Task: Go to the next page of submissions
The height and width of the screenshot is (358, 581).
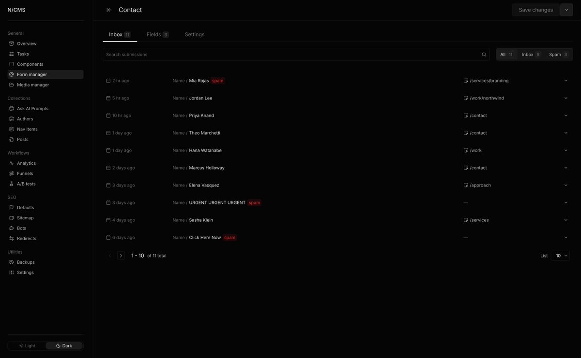Action: (121, 256)
